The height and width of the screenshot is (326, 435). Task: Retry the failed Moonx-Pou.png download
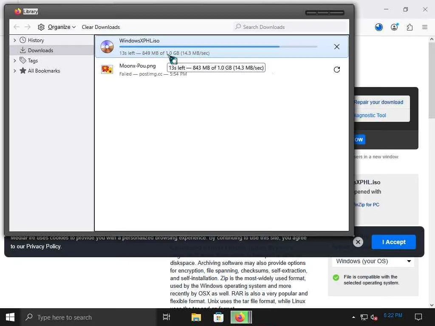[x=336, y=70]
